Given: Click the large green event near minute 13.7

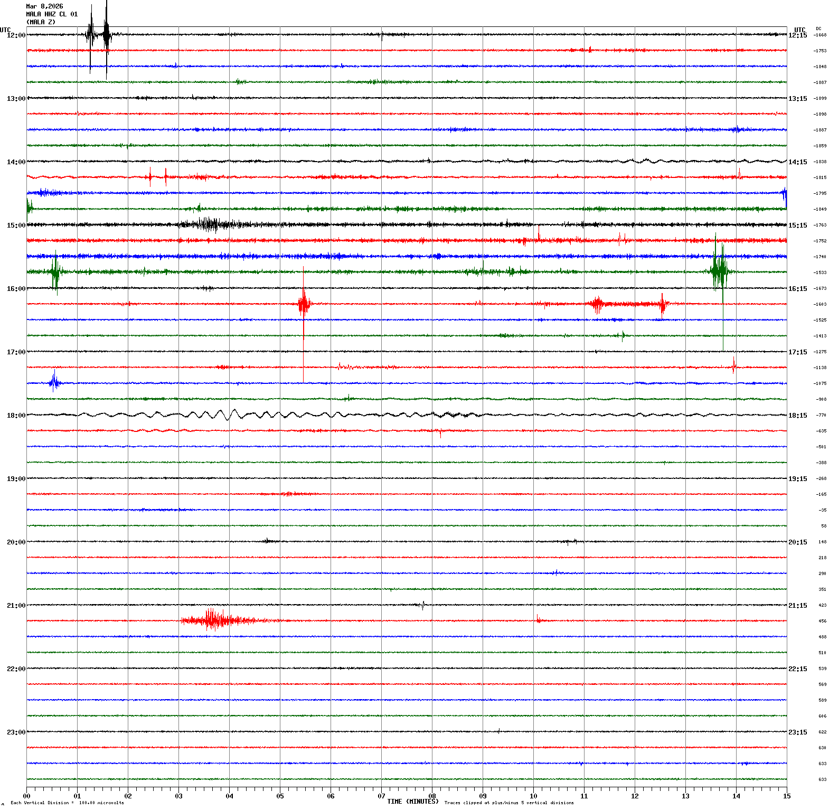Looking at the screenshot, I should point(719,271).
